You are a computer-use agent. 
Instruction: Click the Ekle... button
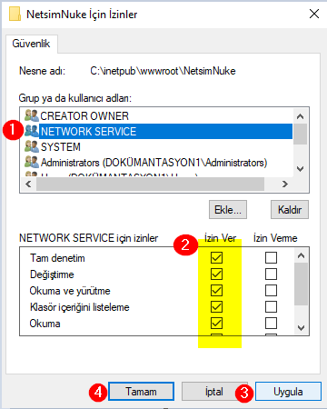click(x=228, y=210)
